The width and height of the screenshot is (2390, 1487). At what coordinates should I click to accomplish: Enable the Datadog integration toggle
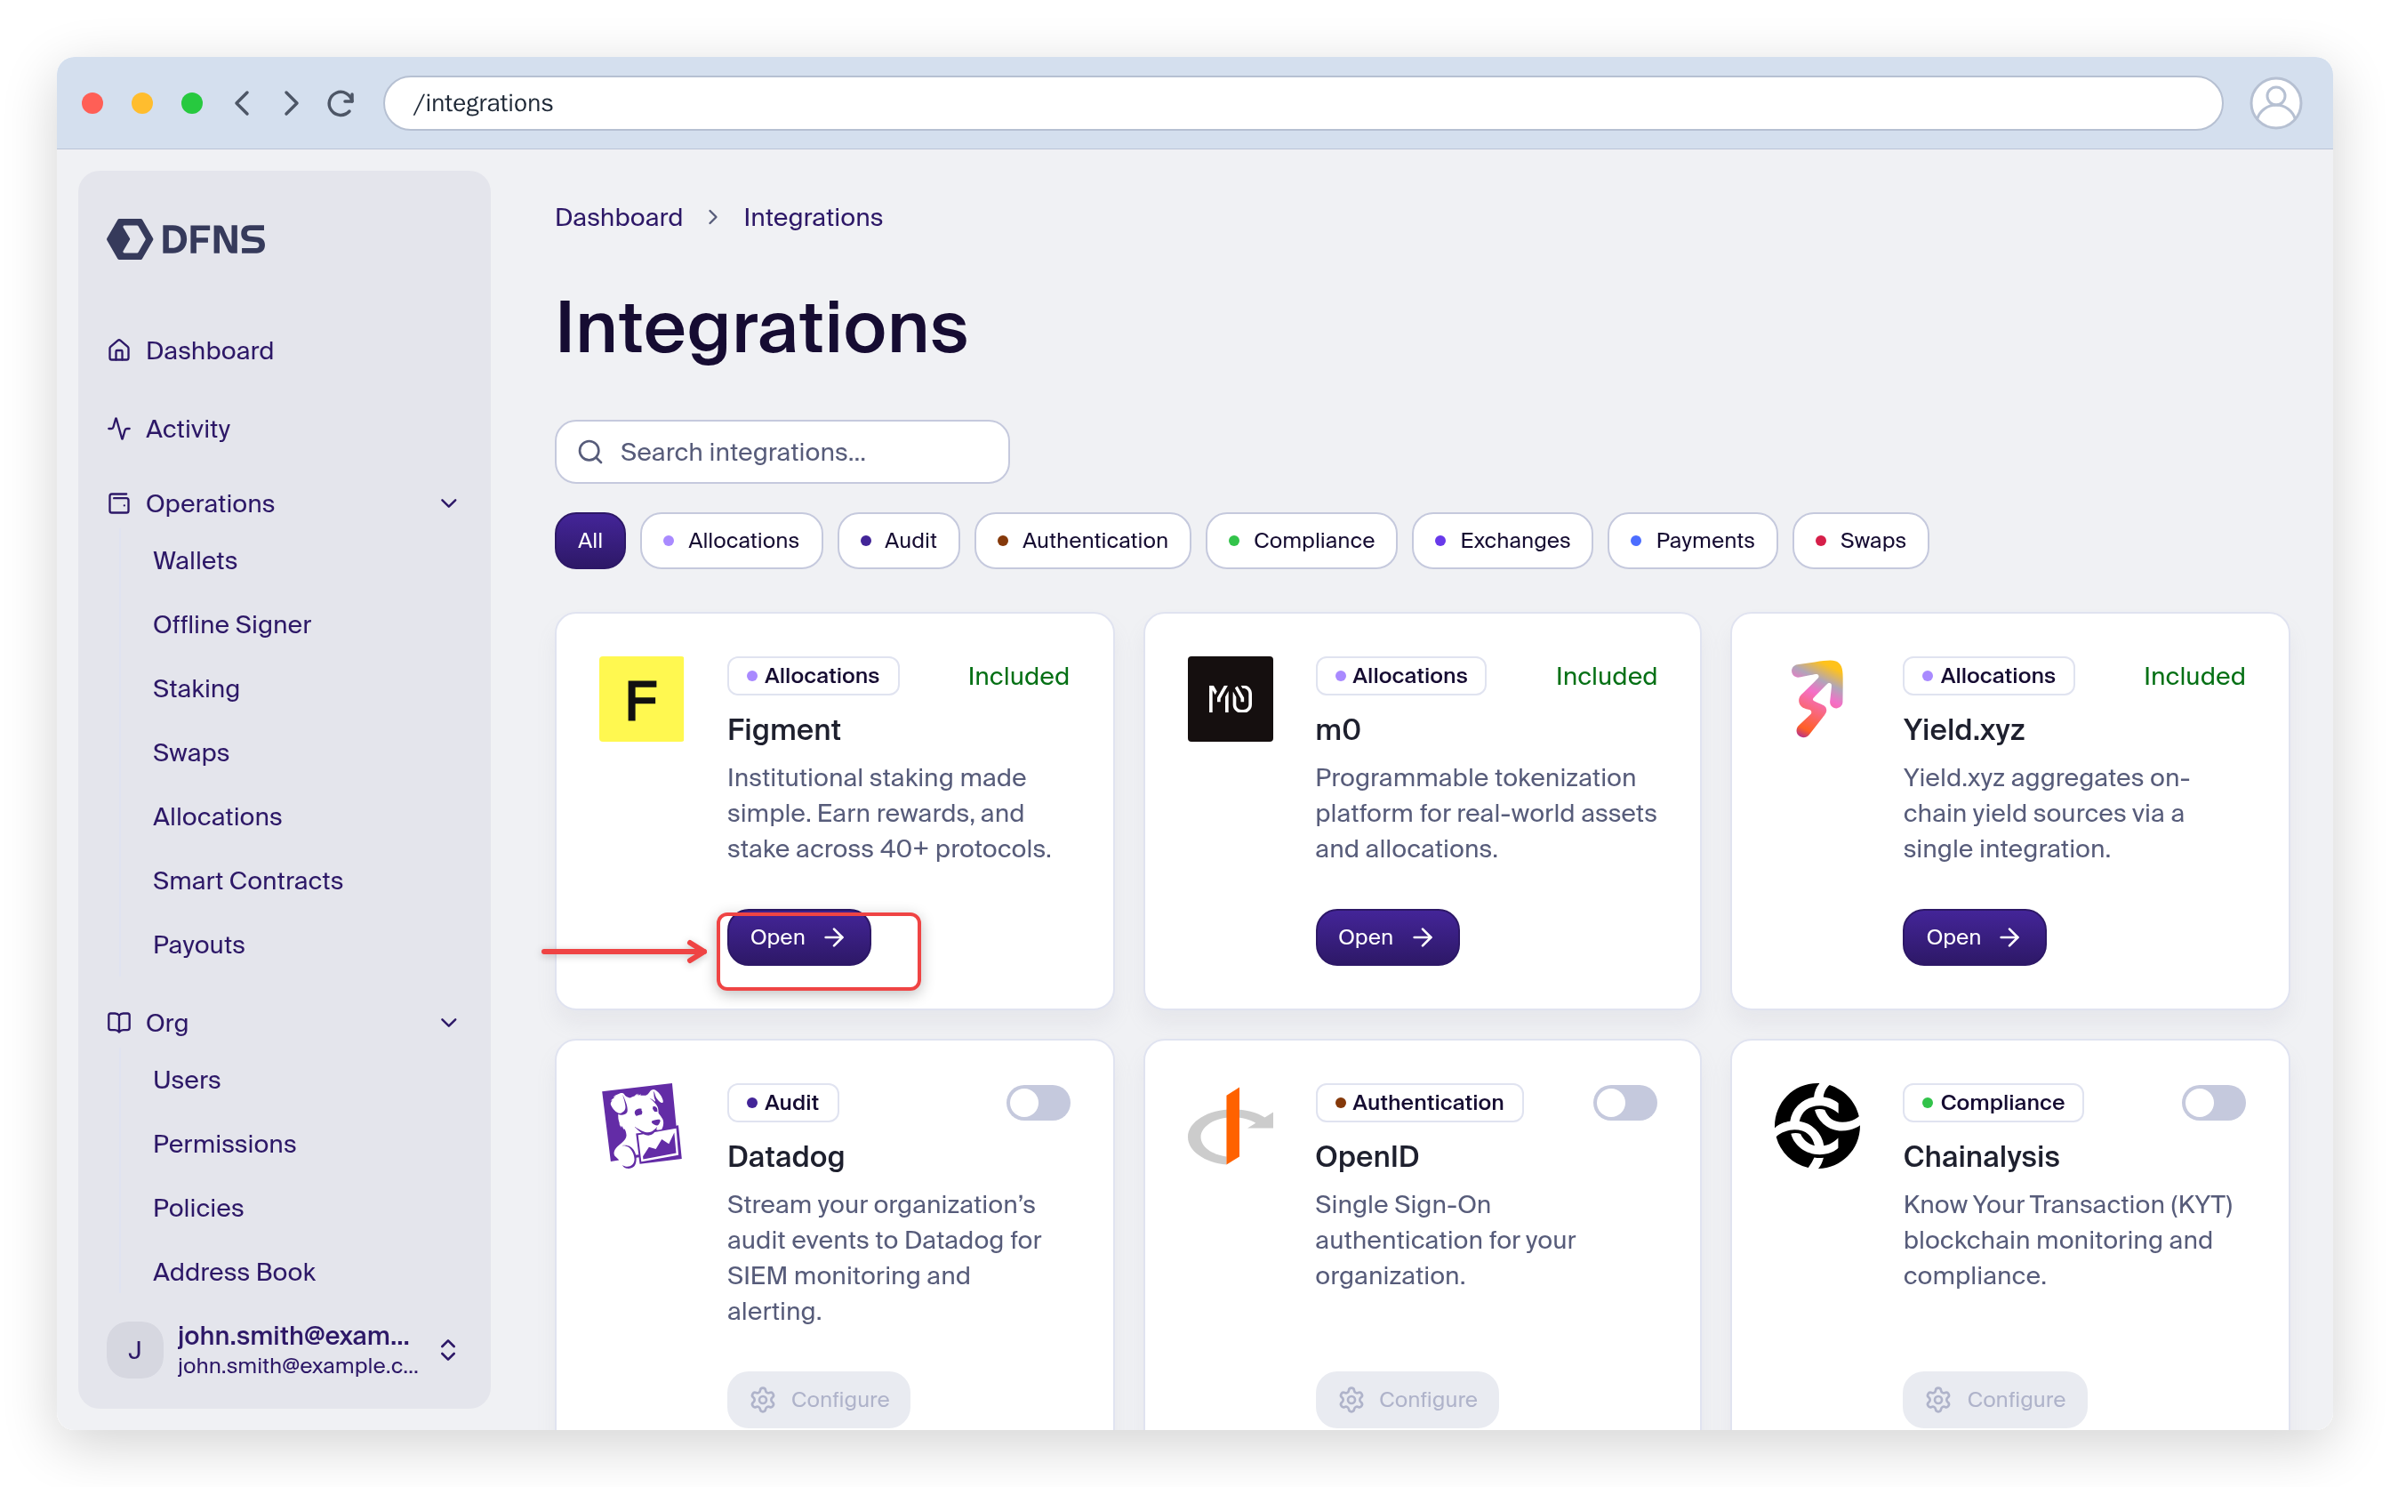(x=1038, y=1103)
